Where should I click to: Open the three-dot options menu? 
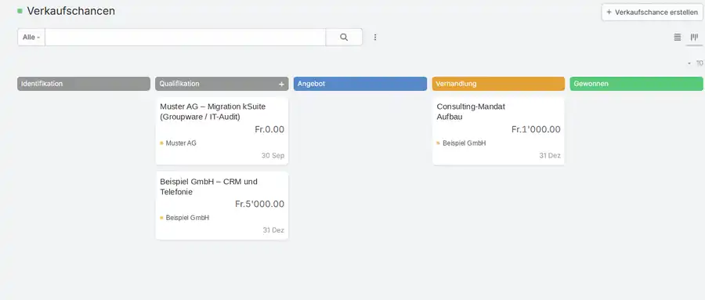click(375, 38)
